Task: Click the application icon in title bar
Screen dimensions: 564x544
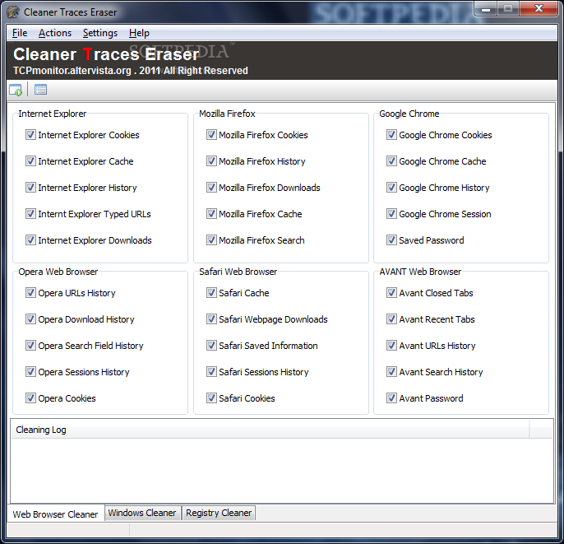Action: pos(13,12)
